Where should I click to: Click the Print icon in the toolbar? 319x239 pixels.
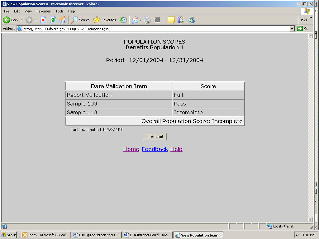[147, 20]
